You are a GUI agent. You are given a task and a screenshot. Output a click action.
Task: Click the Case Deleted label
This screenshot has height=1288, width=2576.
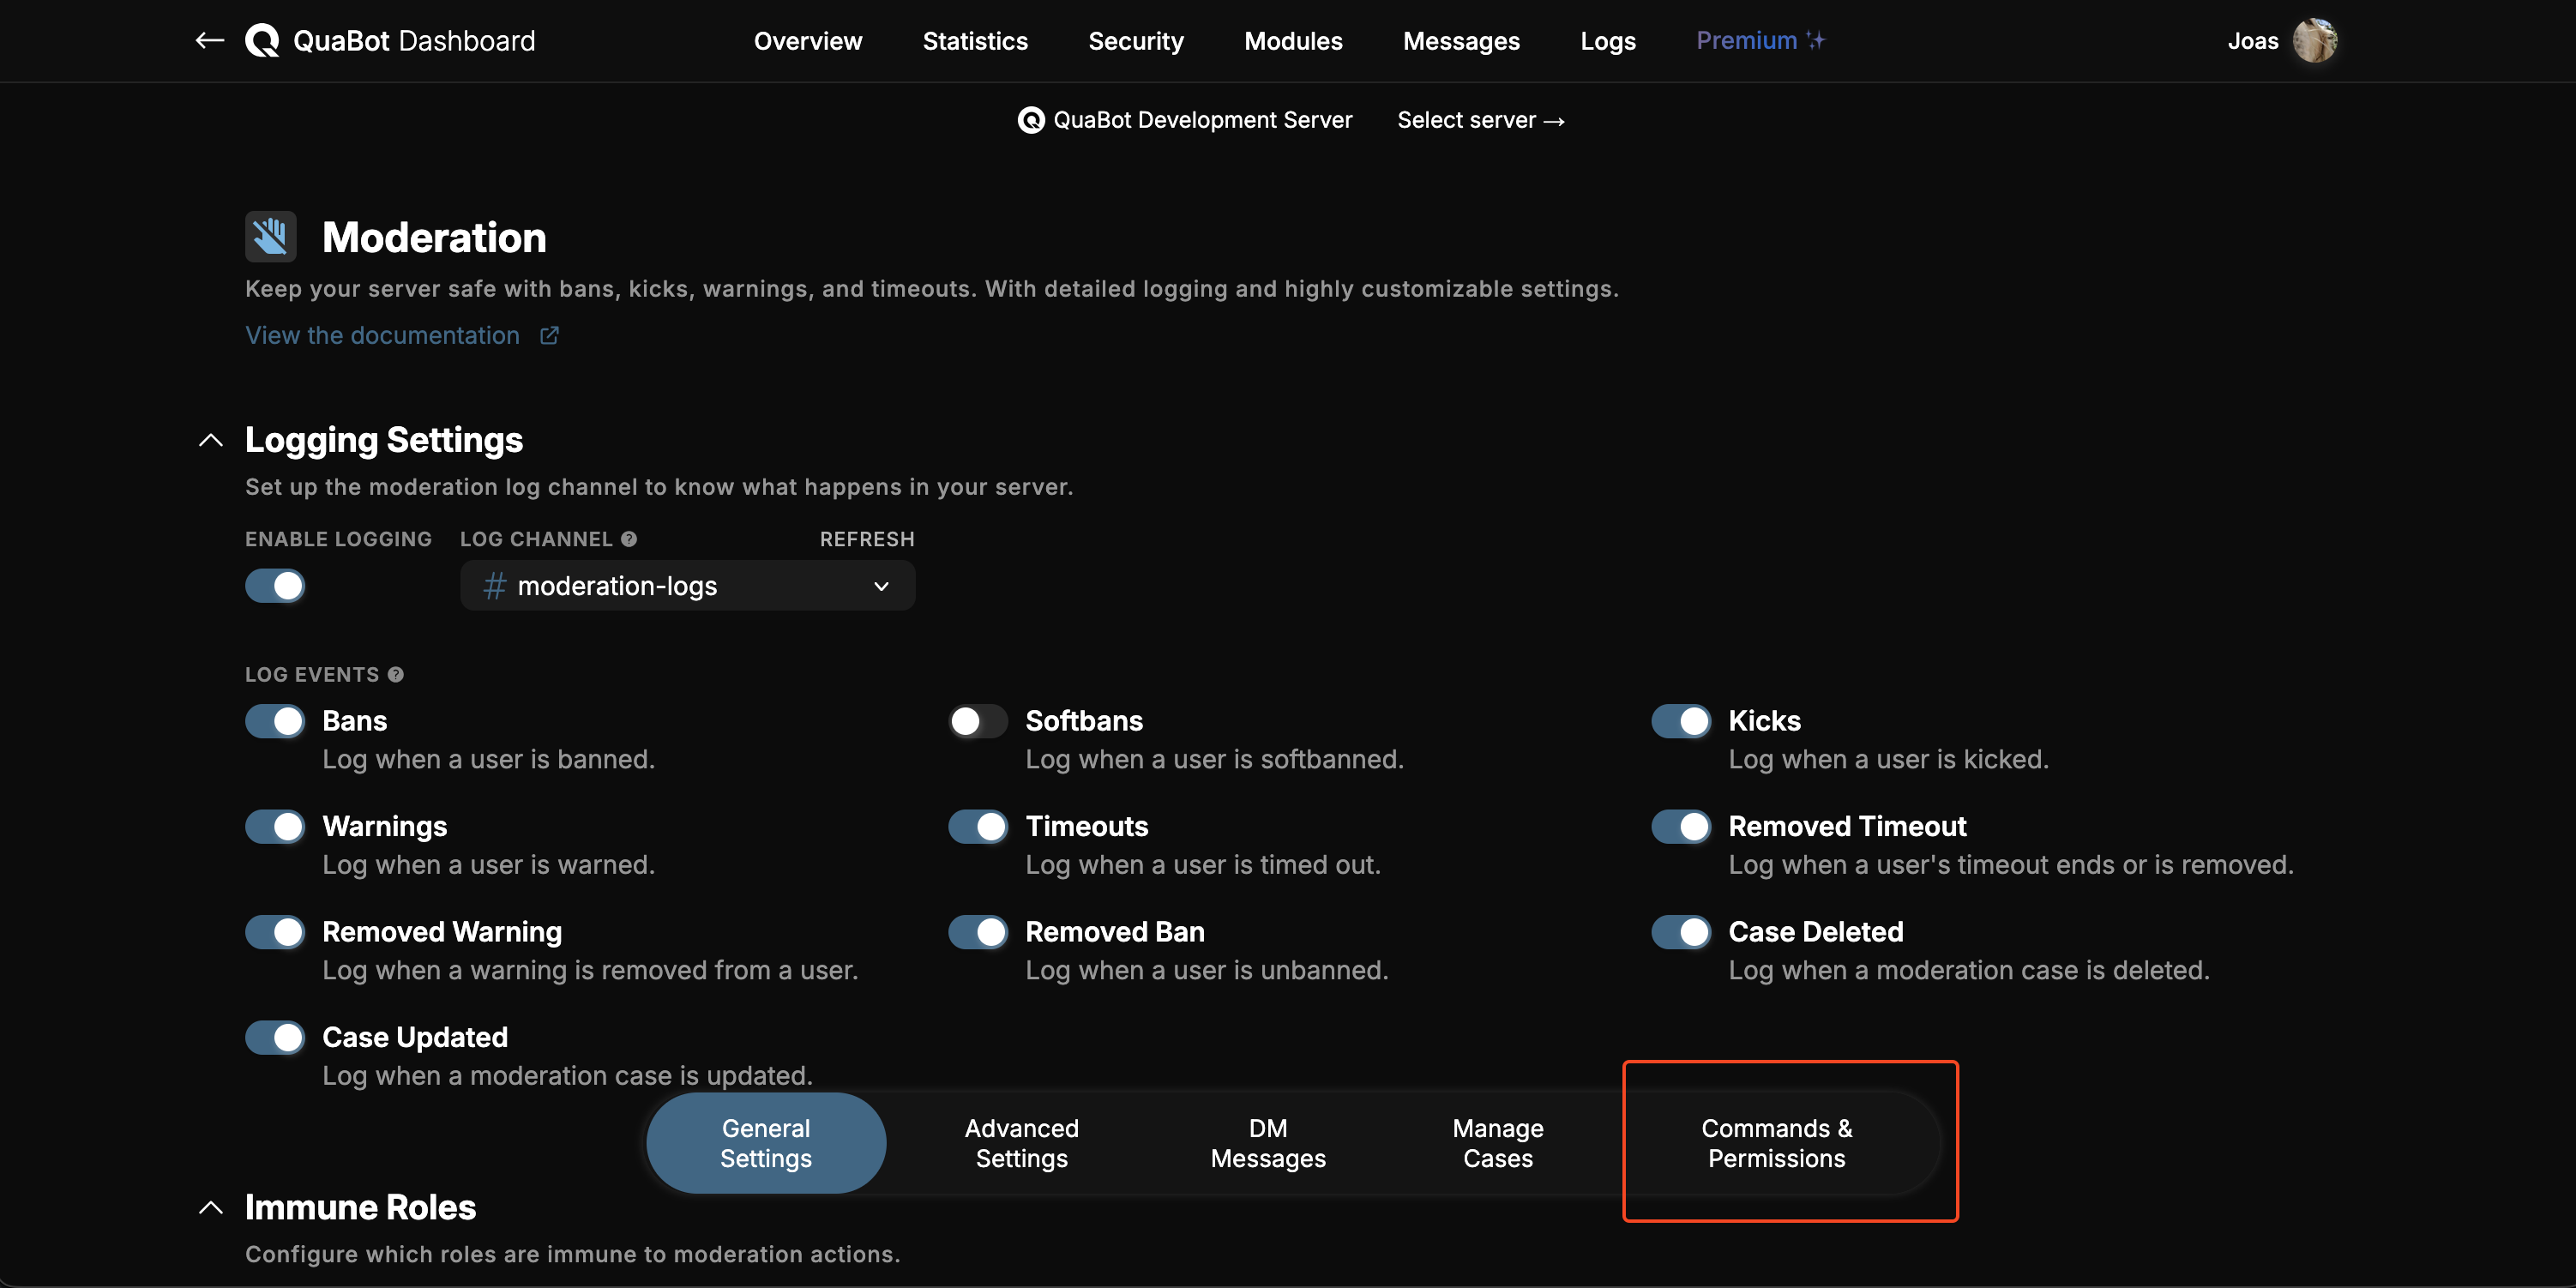[1816, 932]
